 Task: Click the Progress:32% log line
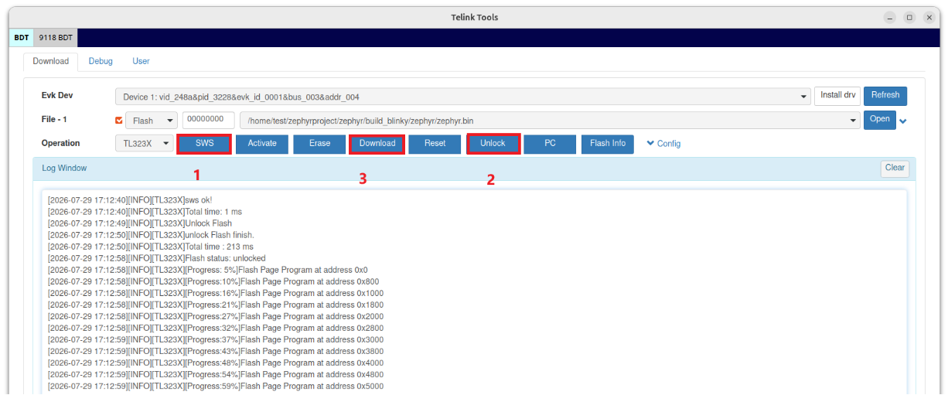pyautogui.click(x=216, y=328)
